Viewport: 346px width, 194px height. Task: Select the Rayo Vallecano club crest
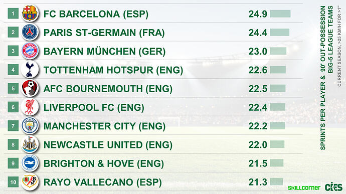[x=30, y=181]
